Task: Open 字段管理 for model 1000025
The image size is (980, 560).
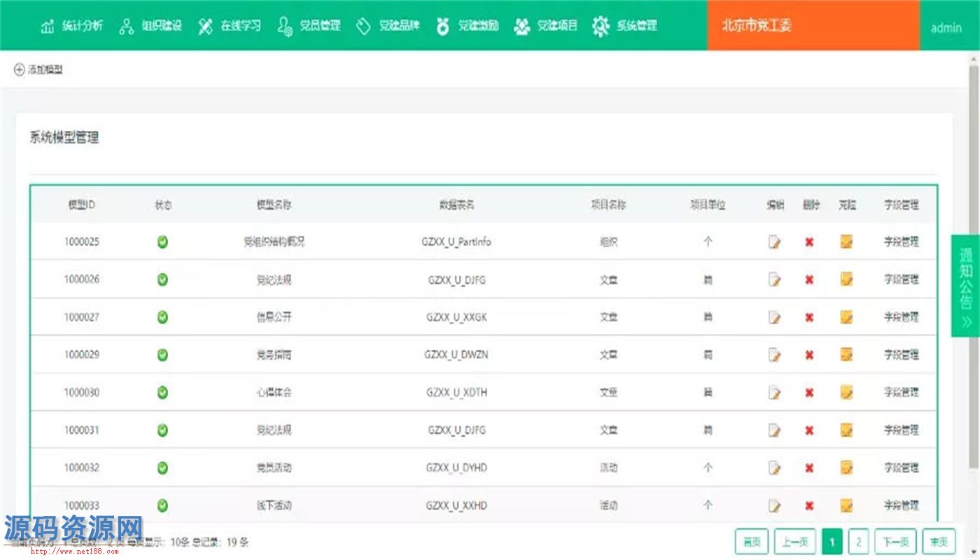Action: click(x=901, y=242)
